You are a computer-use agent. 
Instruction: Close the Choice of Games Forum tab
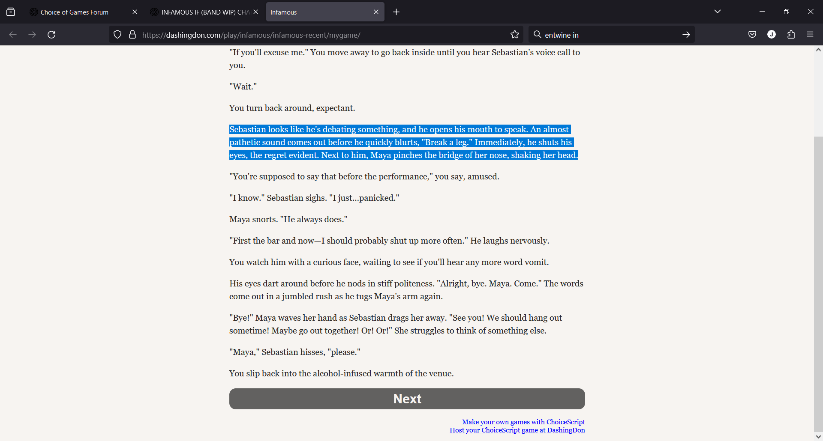click(135, 12)
